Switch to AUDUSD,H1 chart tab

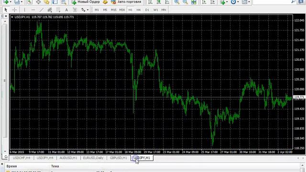pos(68,158)
